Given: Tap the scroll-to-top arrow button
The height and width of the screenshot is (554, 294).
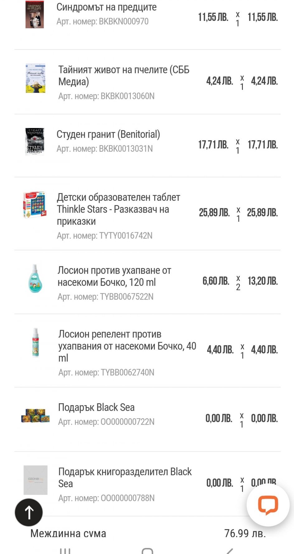Looking at the screenshot, I should click(29, 512).
